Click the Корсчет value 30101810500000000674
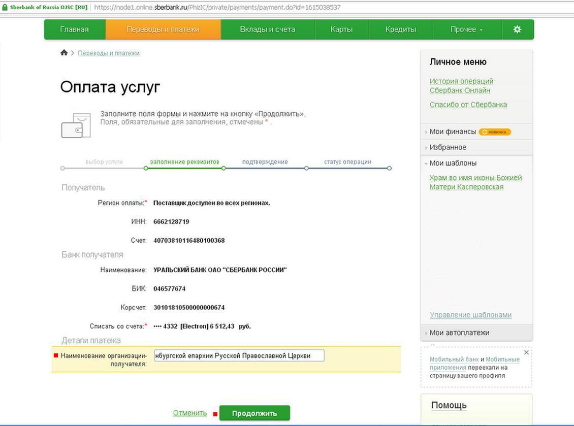 (x=189, y=307)
